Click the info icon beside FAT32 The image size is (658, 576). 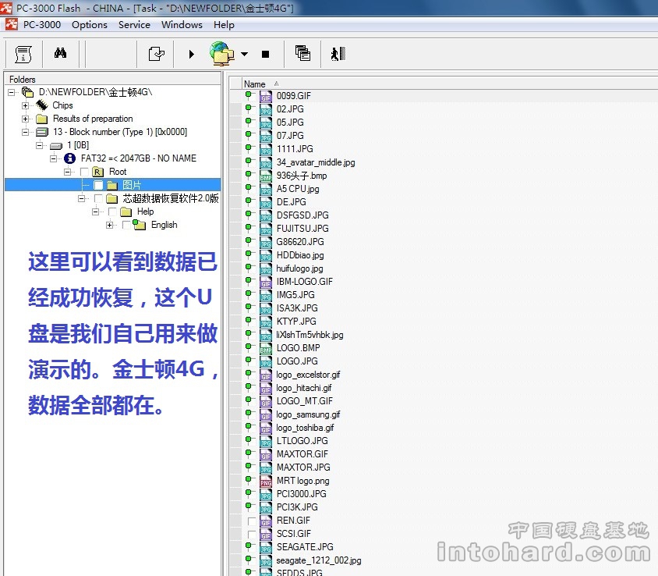[69, 158]
